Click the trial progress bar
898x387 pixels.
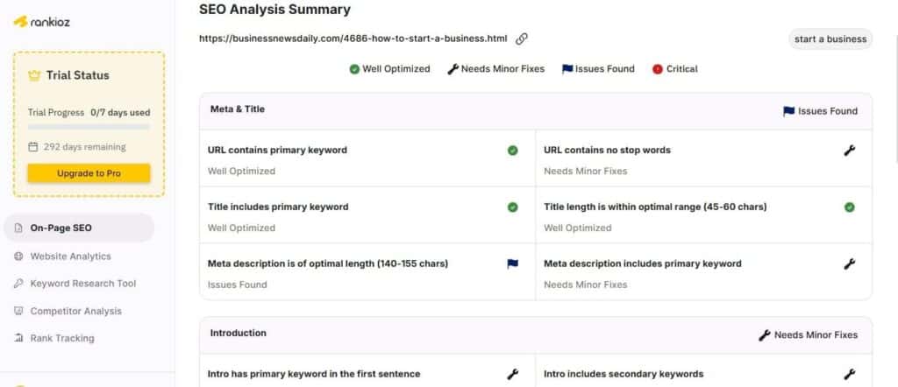89,127
